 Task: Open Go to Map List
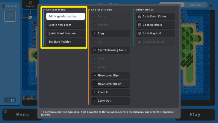point(155,33)
